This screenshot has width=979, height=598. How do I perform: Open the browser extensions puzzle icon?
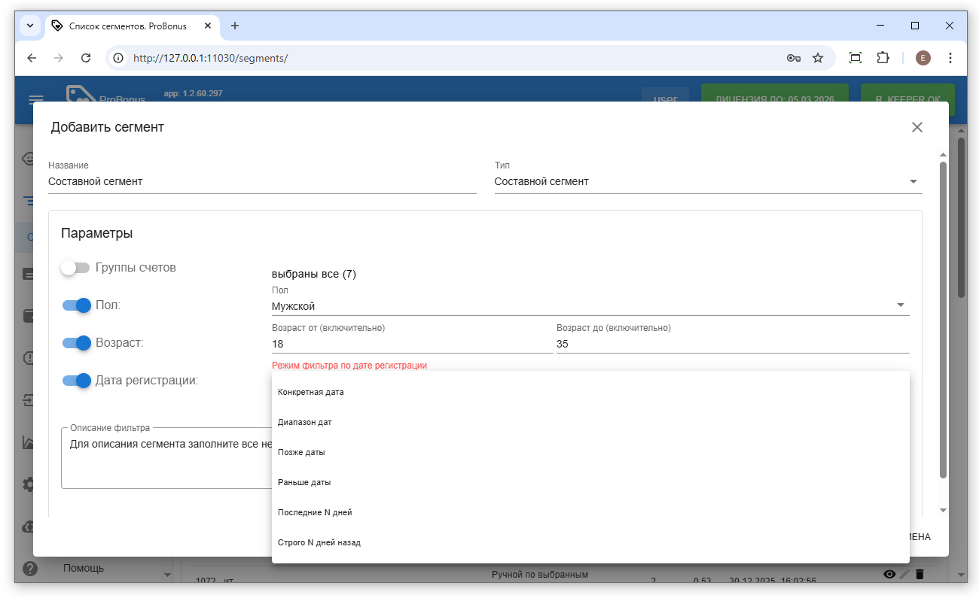click(883, 58)
